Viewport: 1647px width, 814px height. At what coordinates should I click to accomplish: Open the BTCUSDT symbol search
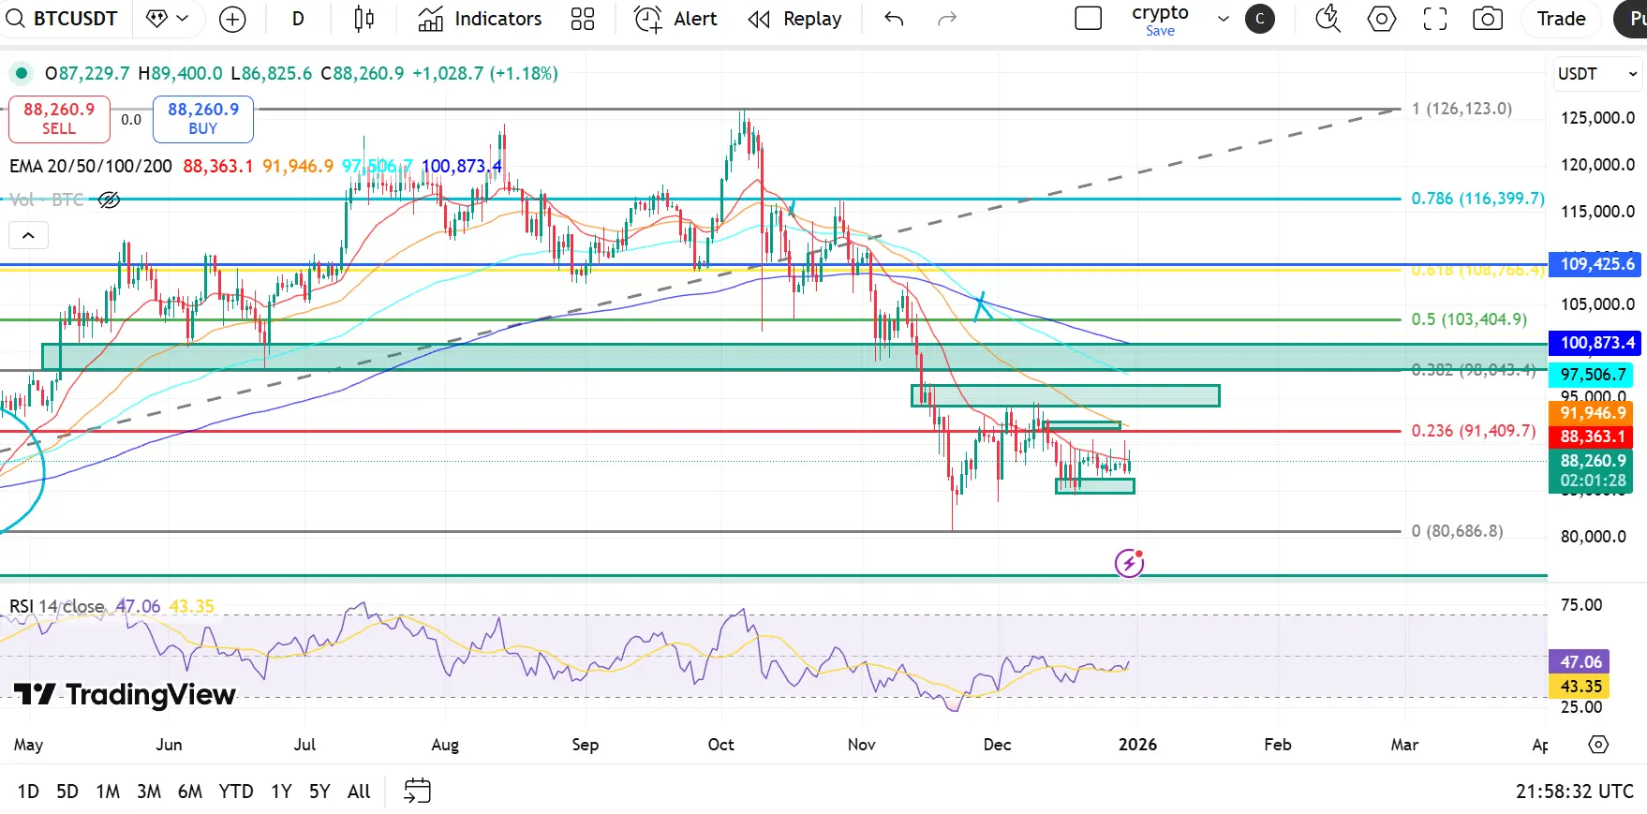coord(62,19)
